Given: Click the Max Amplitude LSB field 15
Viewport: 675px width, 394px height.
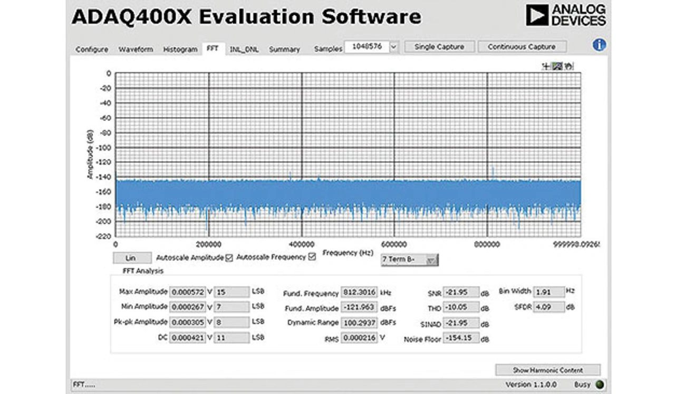Looking at the screenshot, I should (x=232, y=292).
